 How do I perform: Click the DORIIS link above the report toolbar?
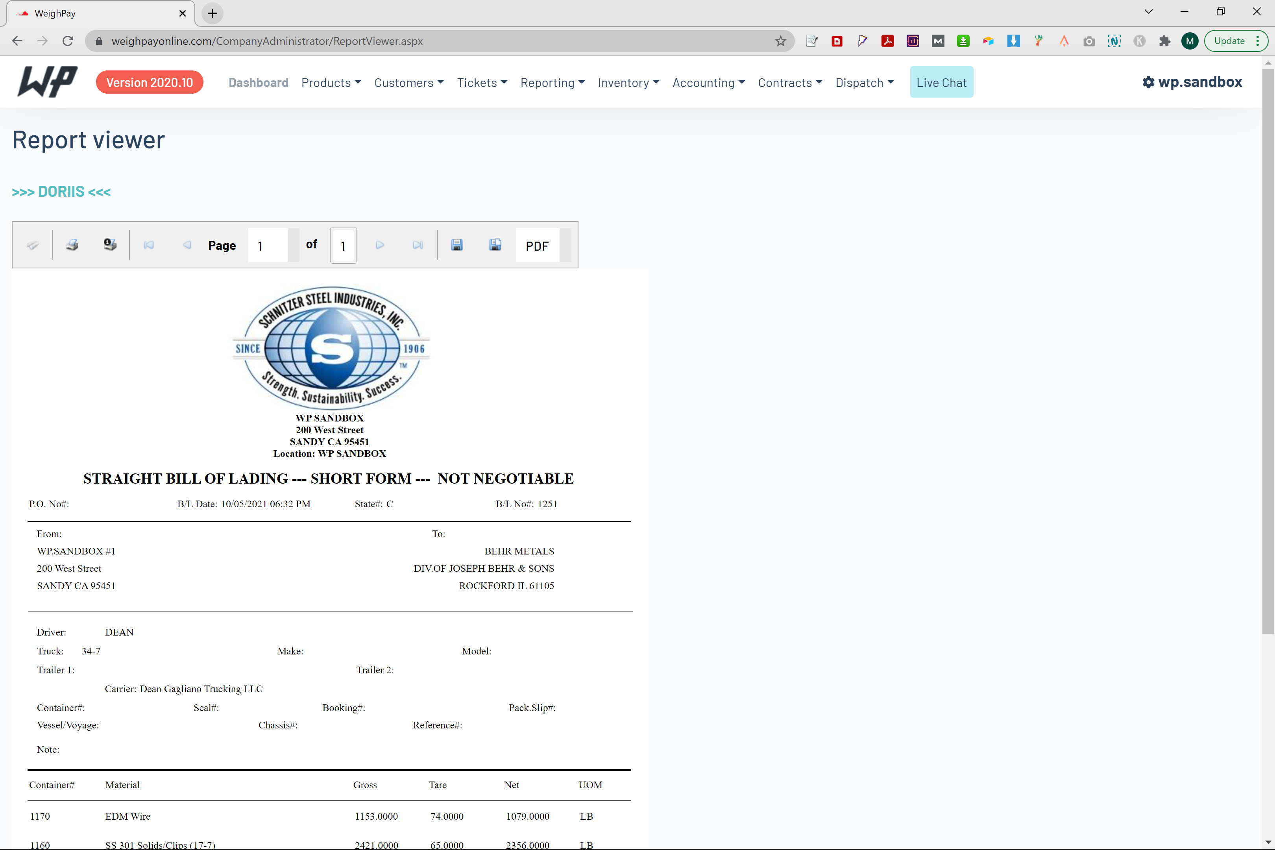pyautogui.click(x=61, y=191)
